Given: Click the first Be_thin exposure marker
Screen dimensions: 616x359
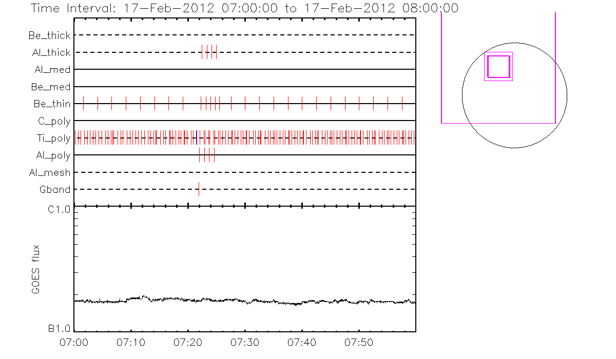Looking at the screenshot, I should 83,104.
